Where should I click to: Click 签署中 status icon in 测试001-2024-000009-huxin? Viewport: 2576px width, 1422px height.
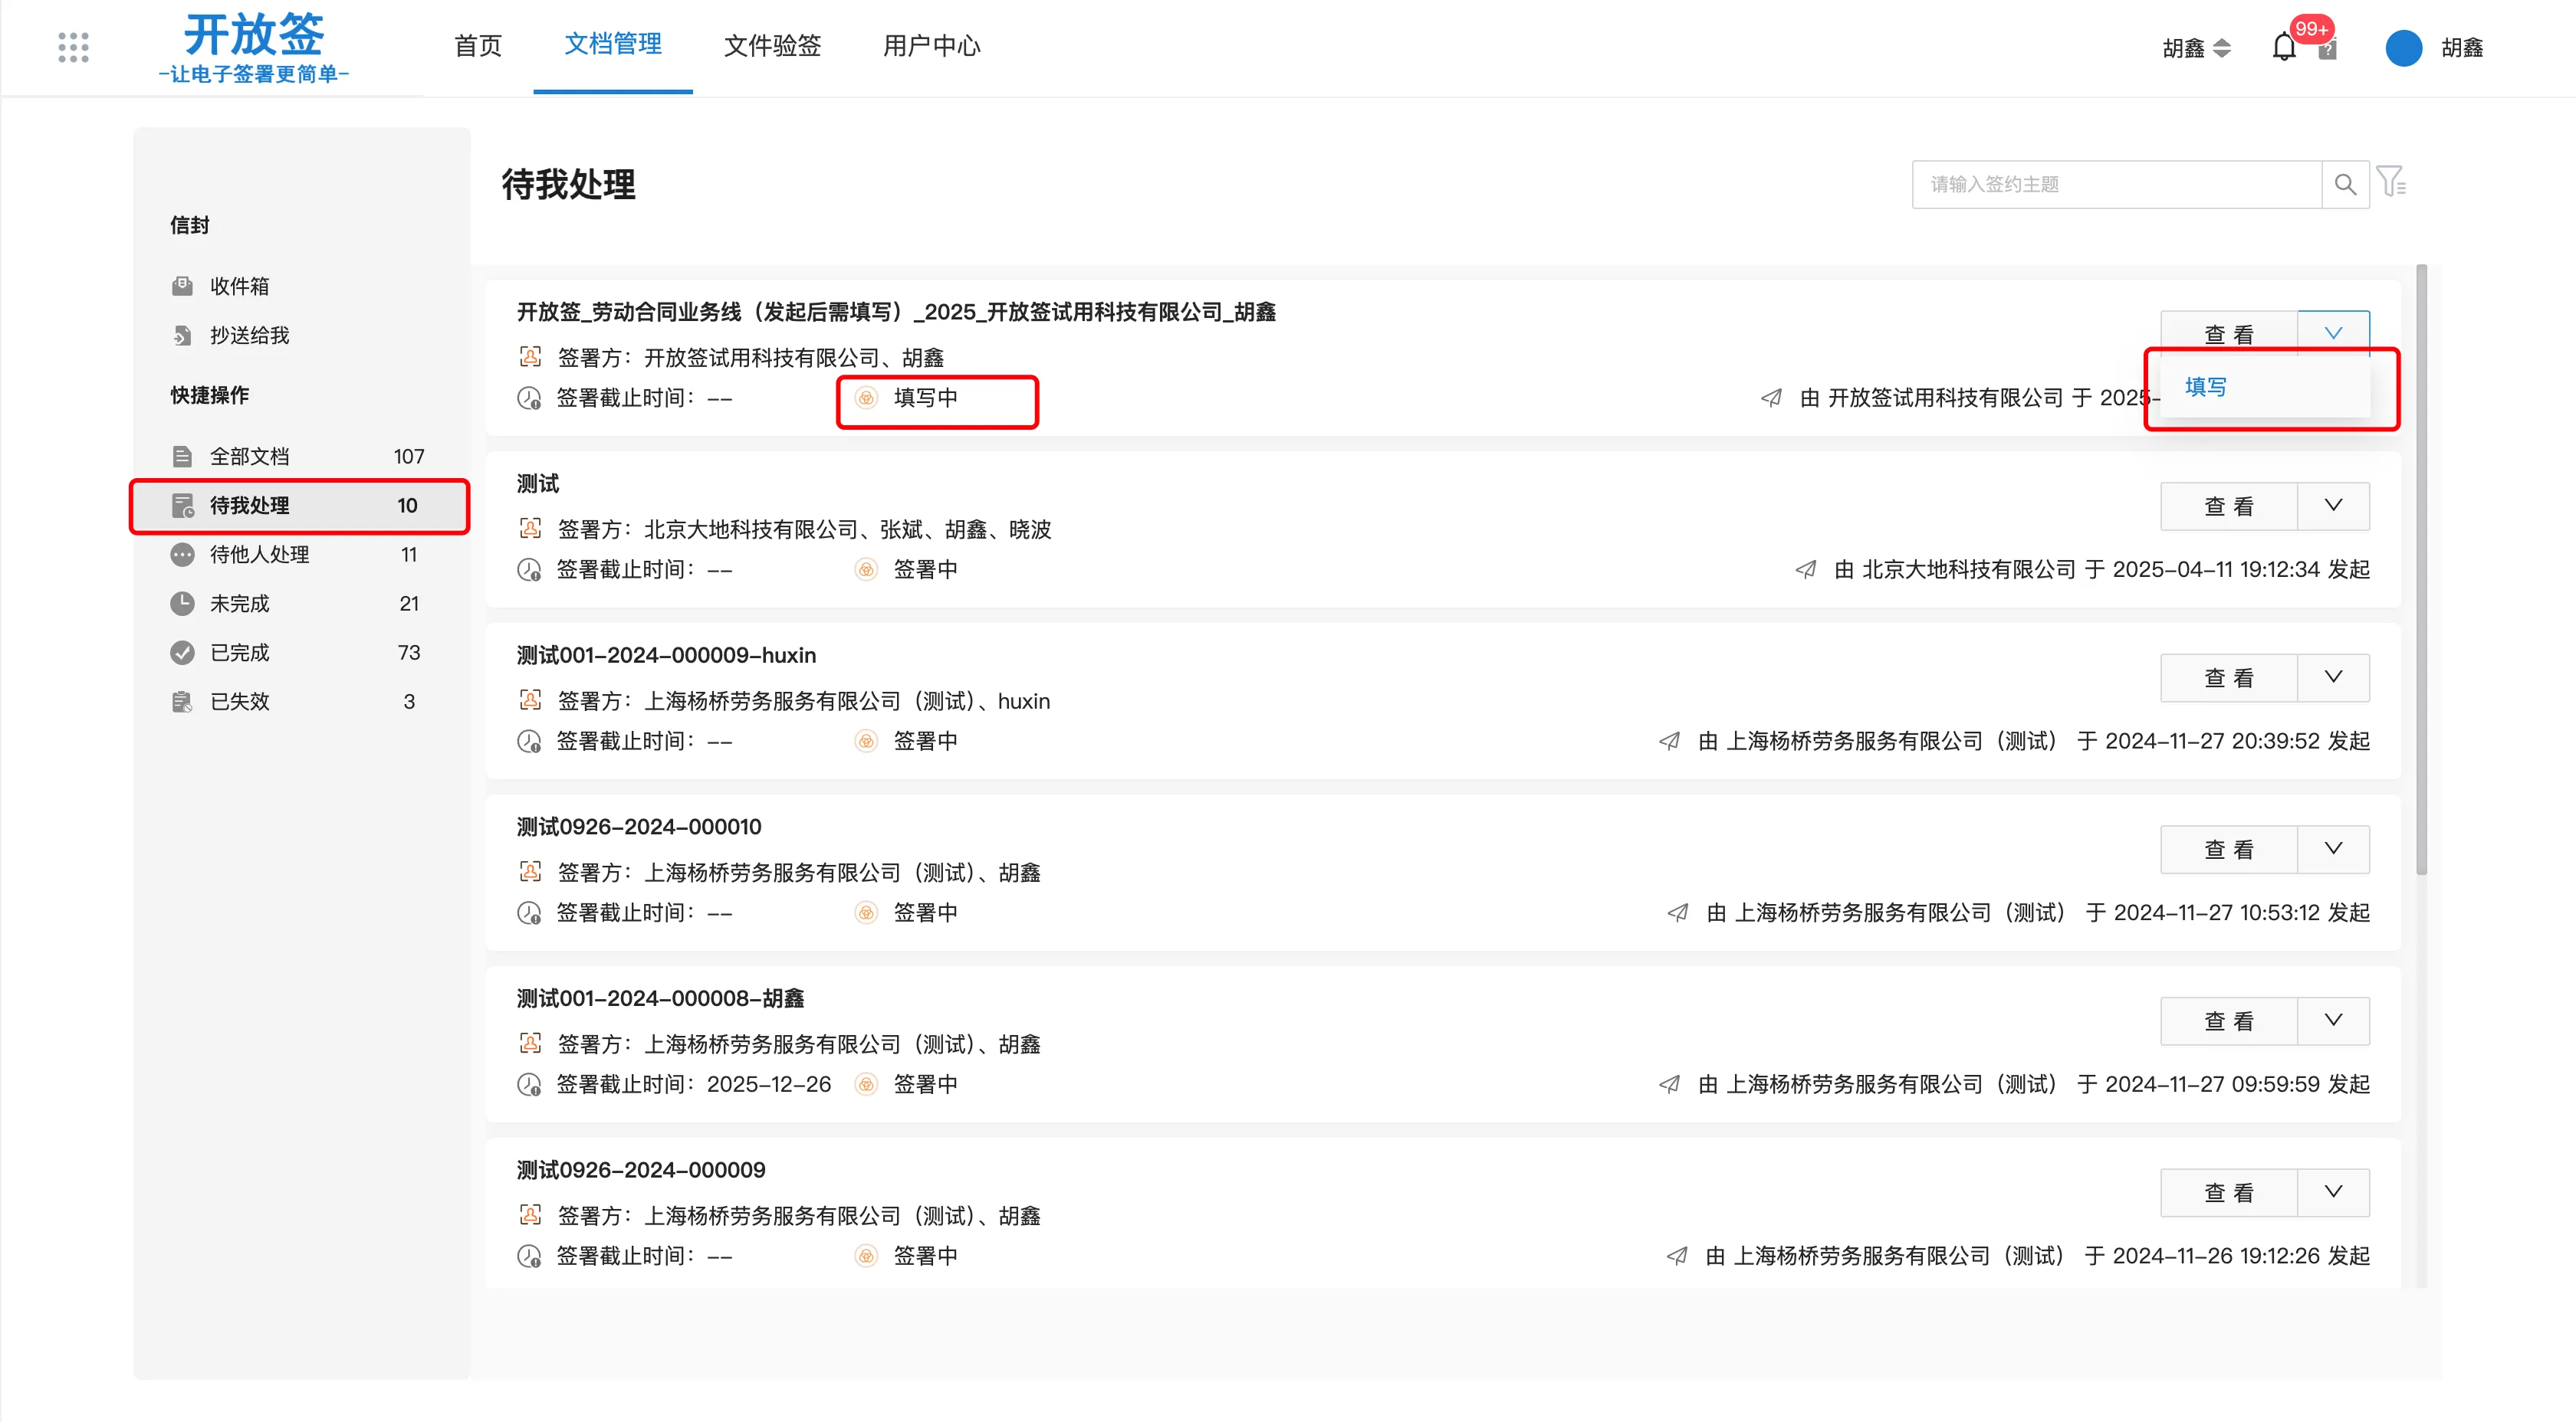point(866,740)
